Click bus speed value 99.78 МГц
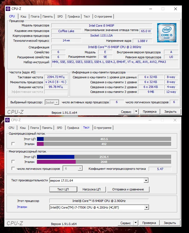This screenshot has width=189, height=233. pos(56,87)
